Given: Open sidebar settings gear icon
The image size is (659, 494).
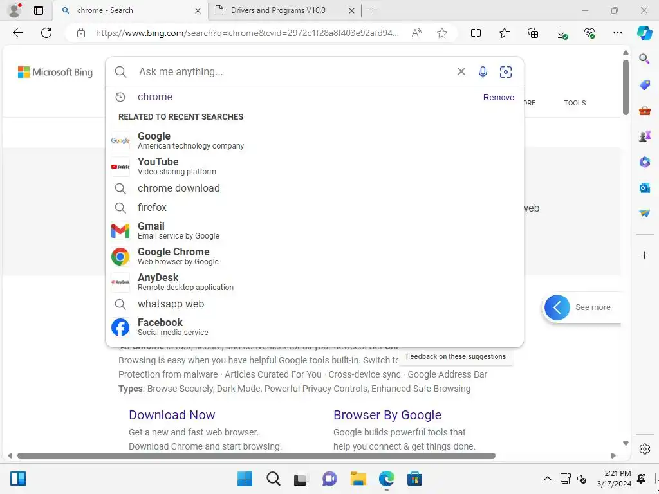Looking at the screenshot, I should pos(644,449).
